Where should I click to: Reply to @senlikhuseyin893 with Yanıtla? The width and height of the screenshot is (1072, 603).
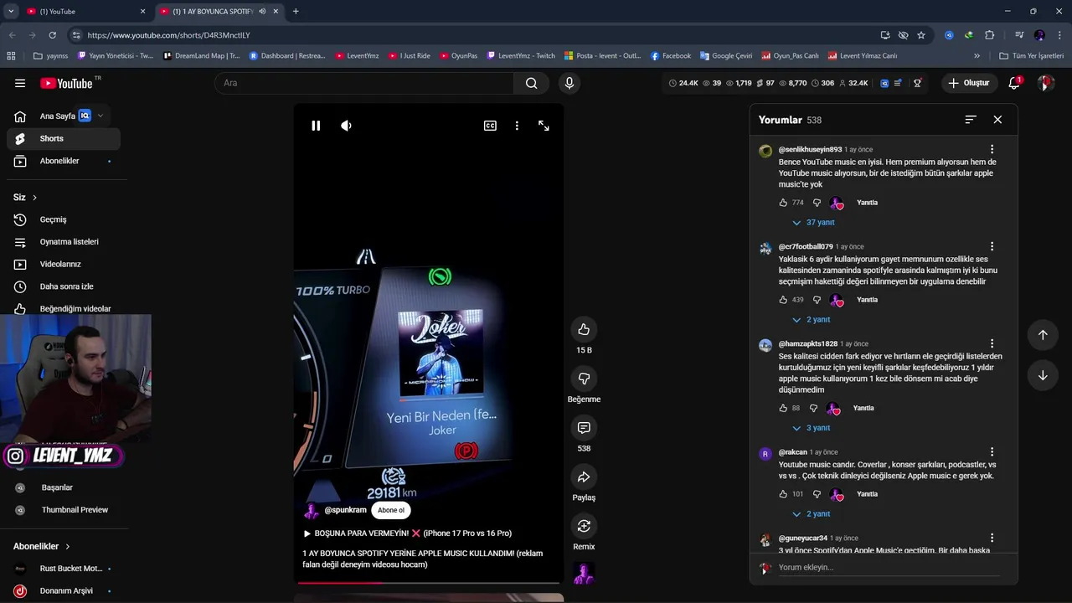(867, 203)
